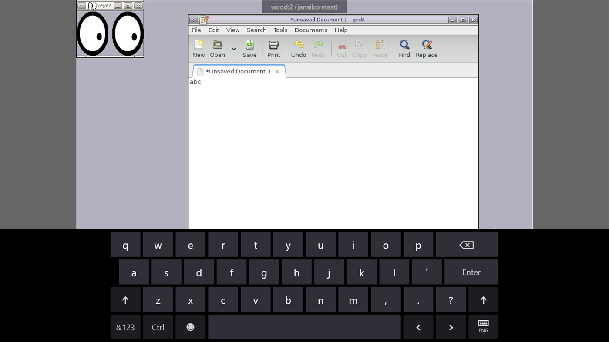Open the Documents menu
Viewport: 609px width, 342px height.
(311, 30)
